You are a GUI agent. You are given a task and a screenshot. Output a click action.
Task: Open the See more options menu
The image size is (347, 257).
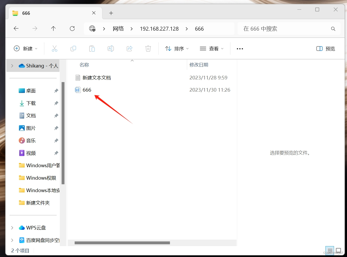click(240, 49)
